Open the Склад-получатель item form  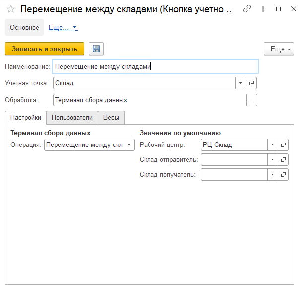pos(283,175)
